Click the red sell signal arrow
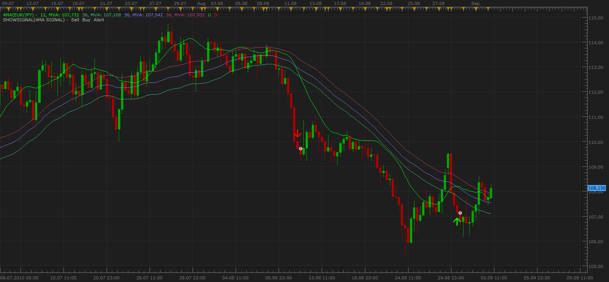The height and width of the screenshot is (282, 609). coord(298,133)
